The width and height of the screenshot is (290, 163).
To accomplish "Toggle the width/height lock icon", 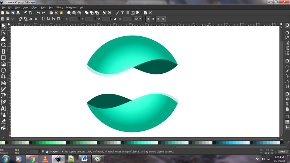I will pos(115,19).
